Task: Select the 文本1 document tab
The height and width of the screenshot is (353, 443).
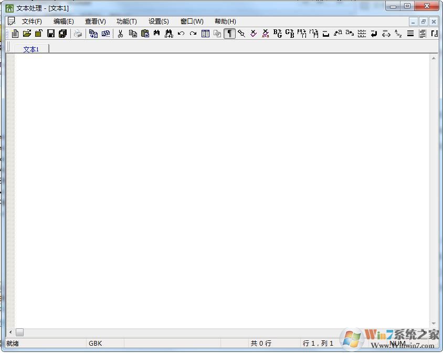Action: click(x=31, y=49)
